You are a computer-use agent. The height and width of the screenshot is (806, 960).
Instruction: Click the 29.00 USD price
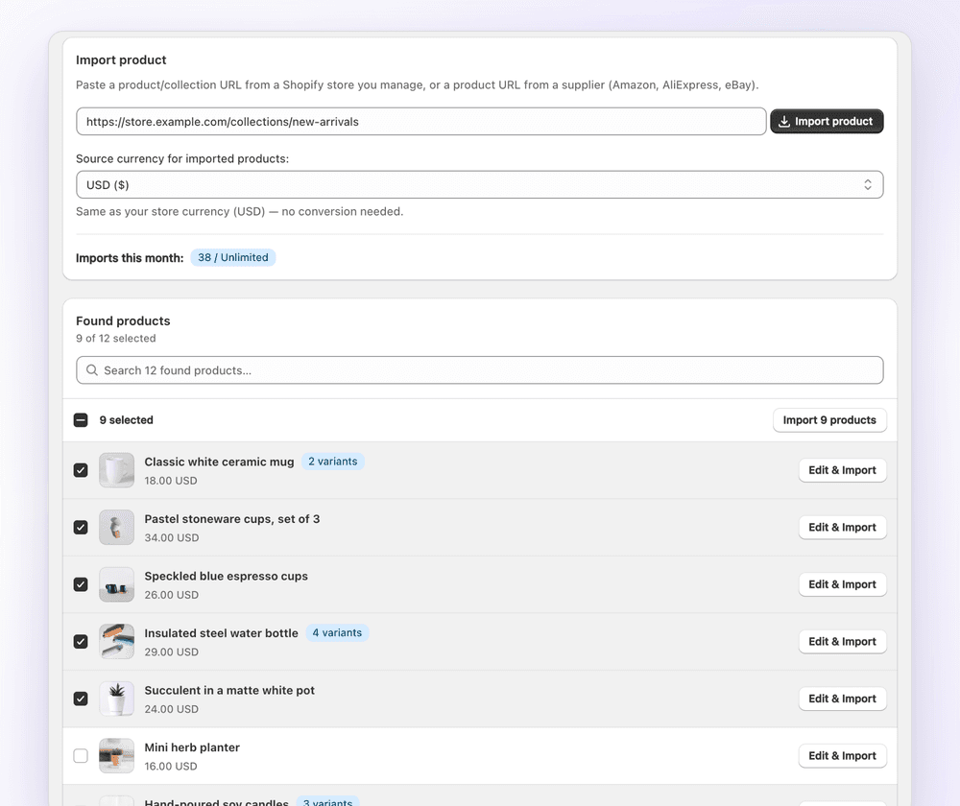click(172, 652)
